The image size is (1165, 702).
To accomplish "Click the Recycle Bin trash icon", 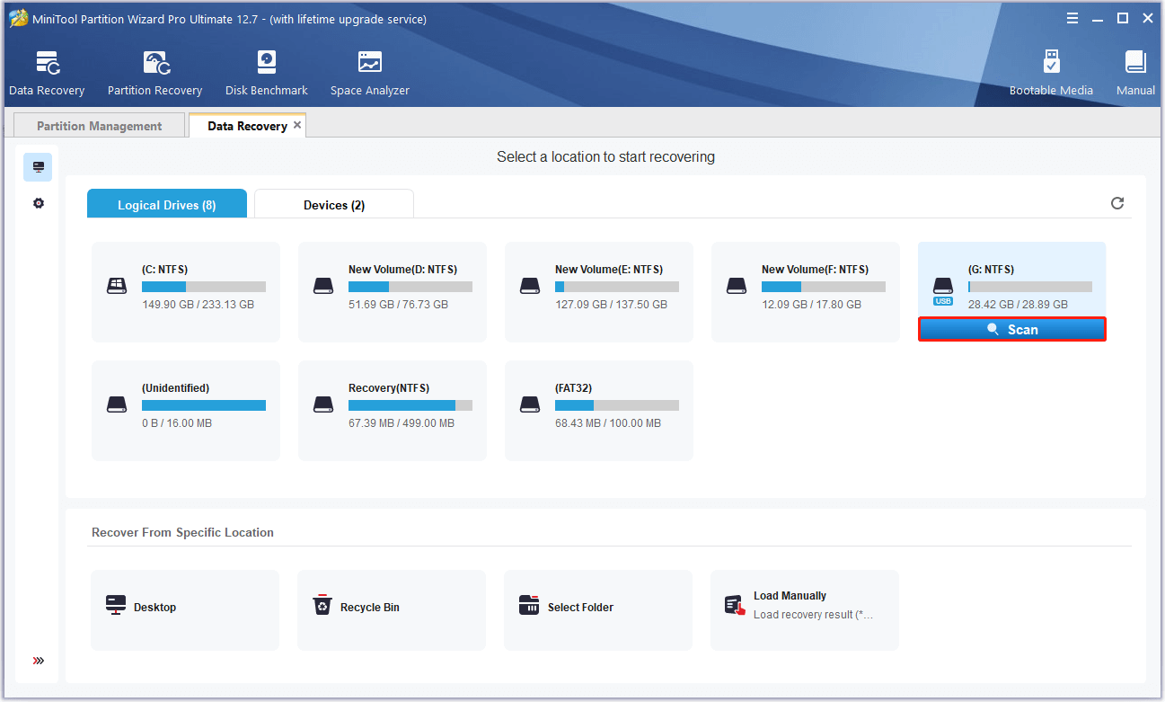I will 322,605.
